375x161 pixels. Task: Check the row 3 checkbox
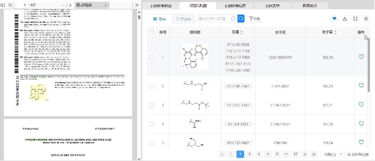tap(152, 105)
